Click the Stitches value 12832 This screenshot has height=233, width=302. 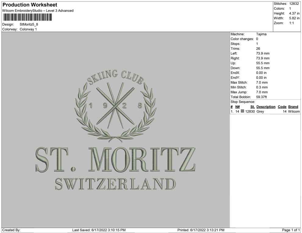(x=294, y=4)
